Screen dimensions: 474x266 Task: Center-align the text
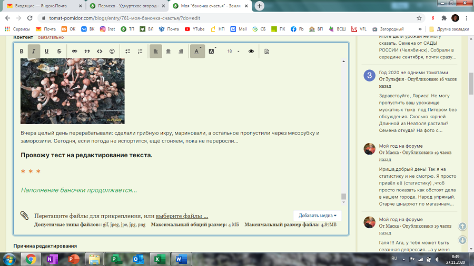tap(169, 52)
